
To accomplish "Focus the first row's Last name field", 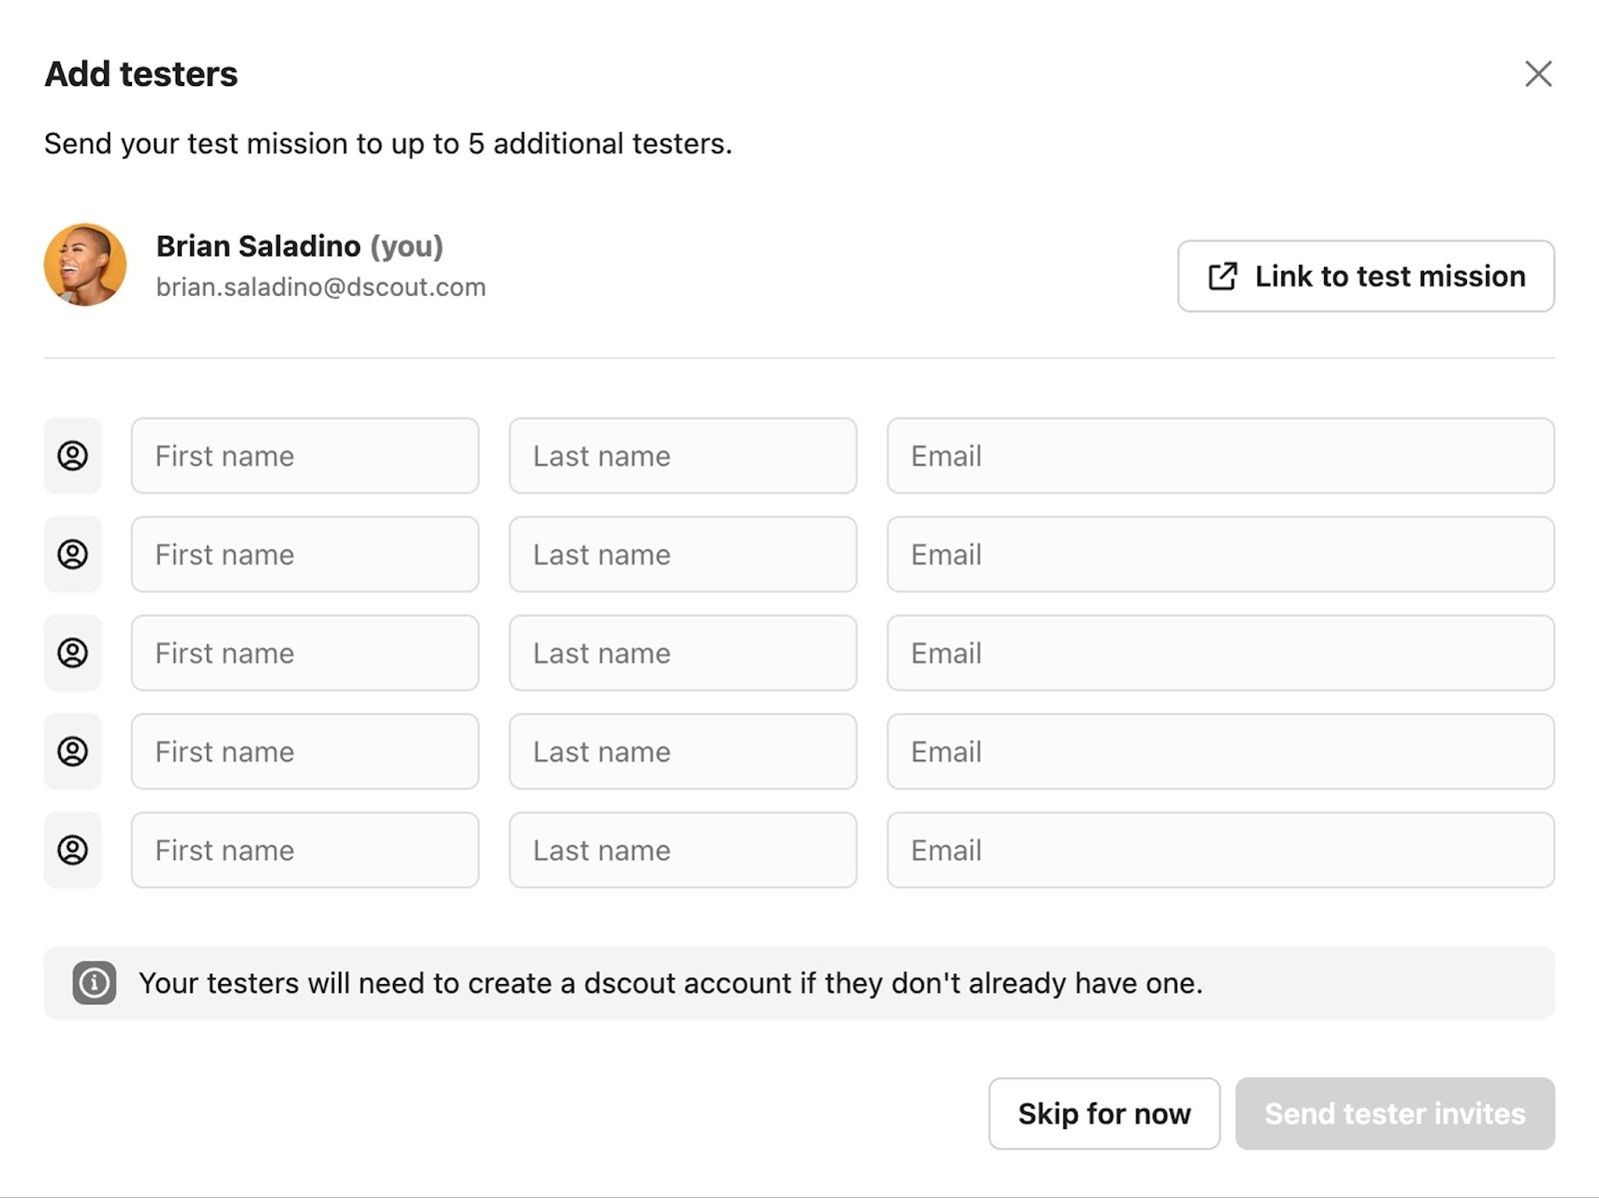I will pyautogui.click(x=683, y=456).
